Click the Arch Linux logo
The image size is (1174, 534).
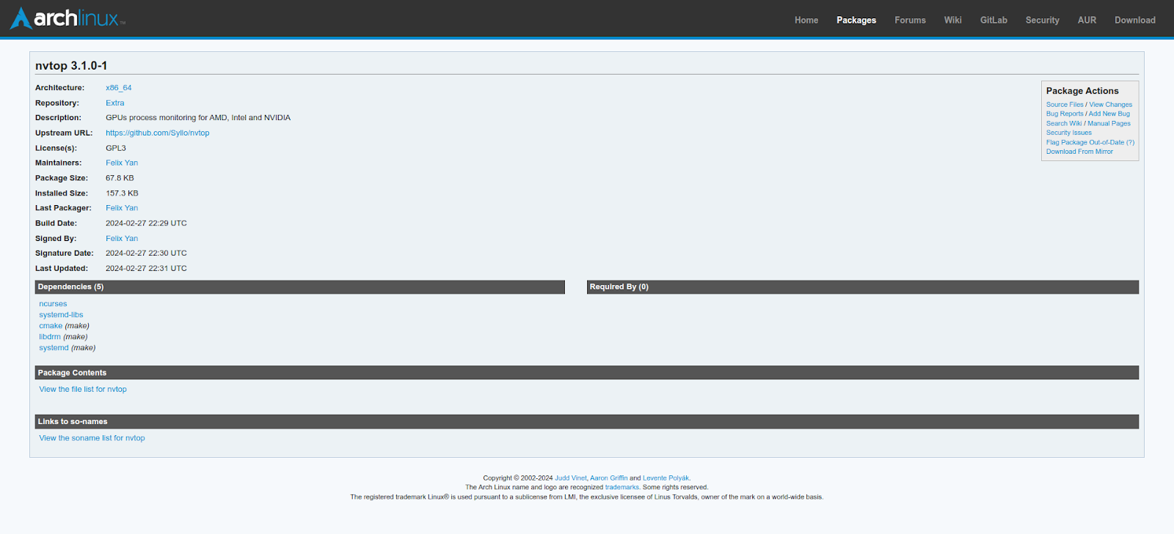pos(68,18)
